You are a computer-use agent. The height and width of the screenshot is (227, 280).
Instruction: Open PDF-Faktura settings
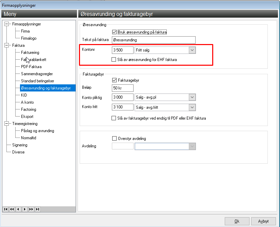pos(31,67)
